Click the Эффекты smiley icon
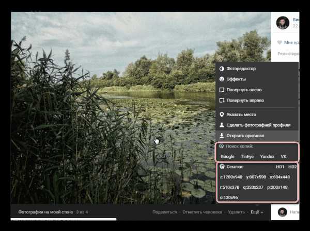This screenshot has width=310, height=231. coord(222,79)
